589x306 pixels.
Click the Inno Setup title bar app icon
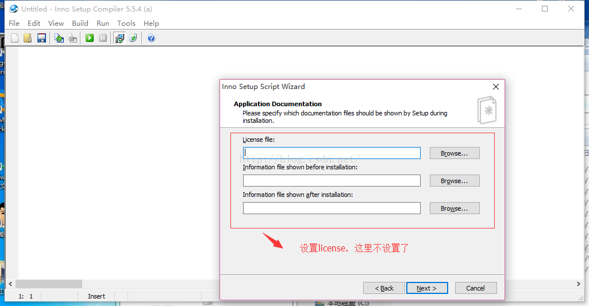pos(14,9)
